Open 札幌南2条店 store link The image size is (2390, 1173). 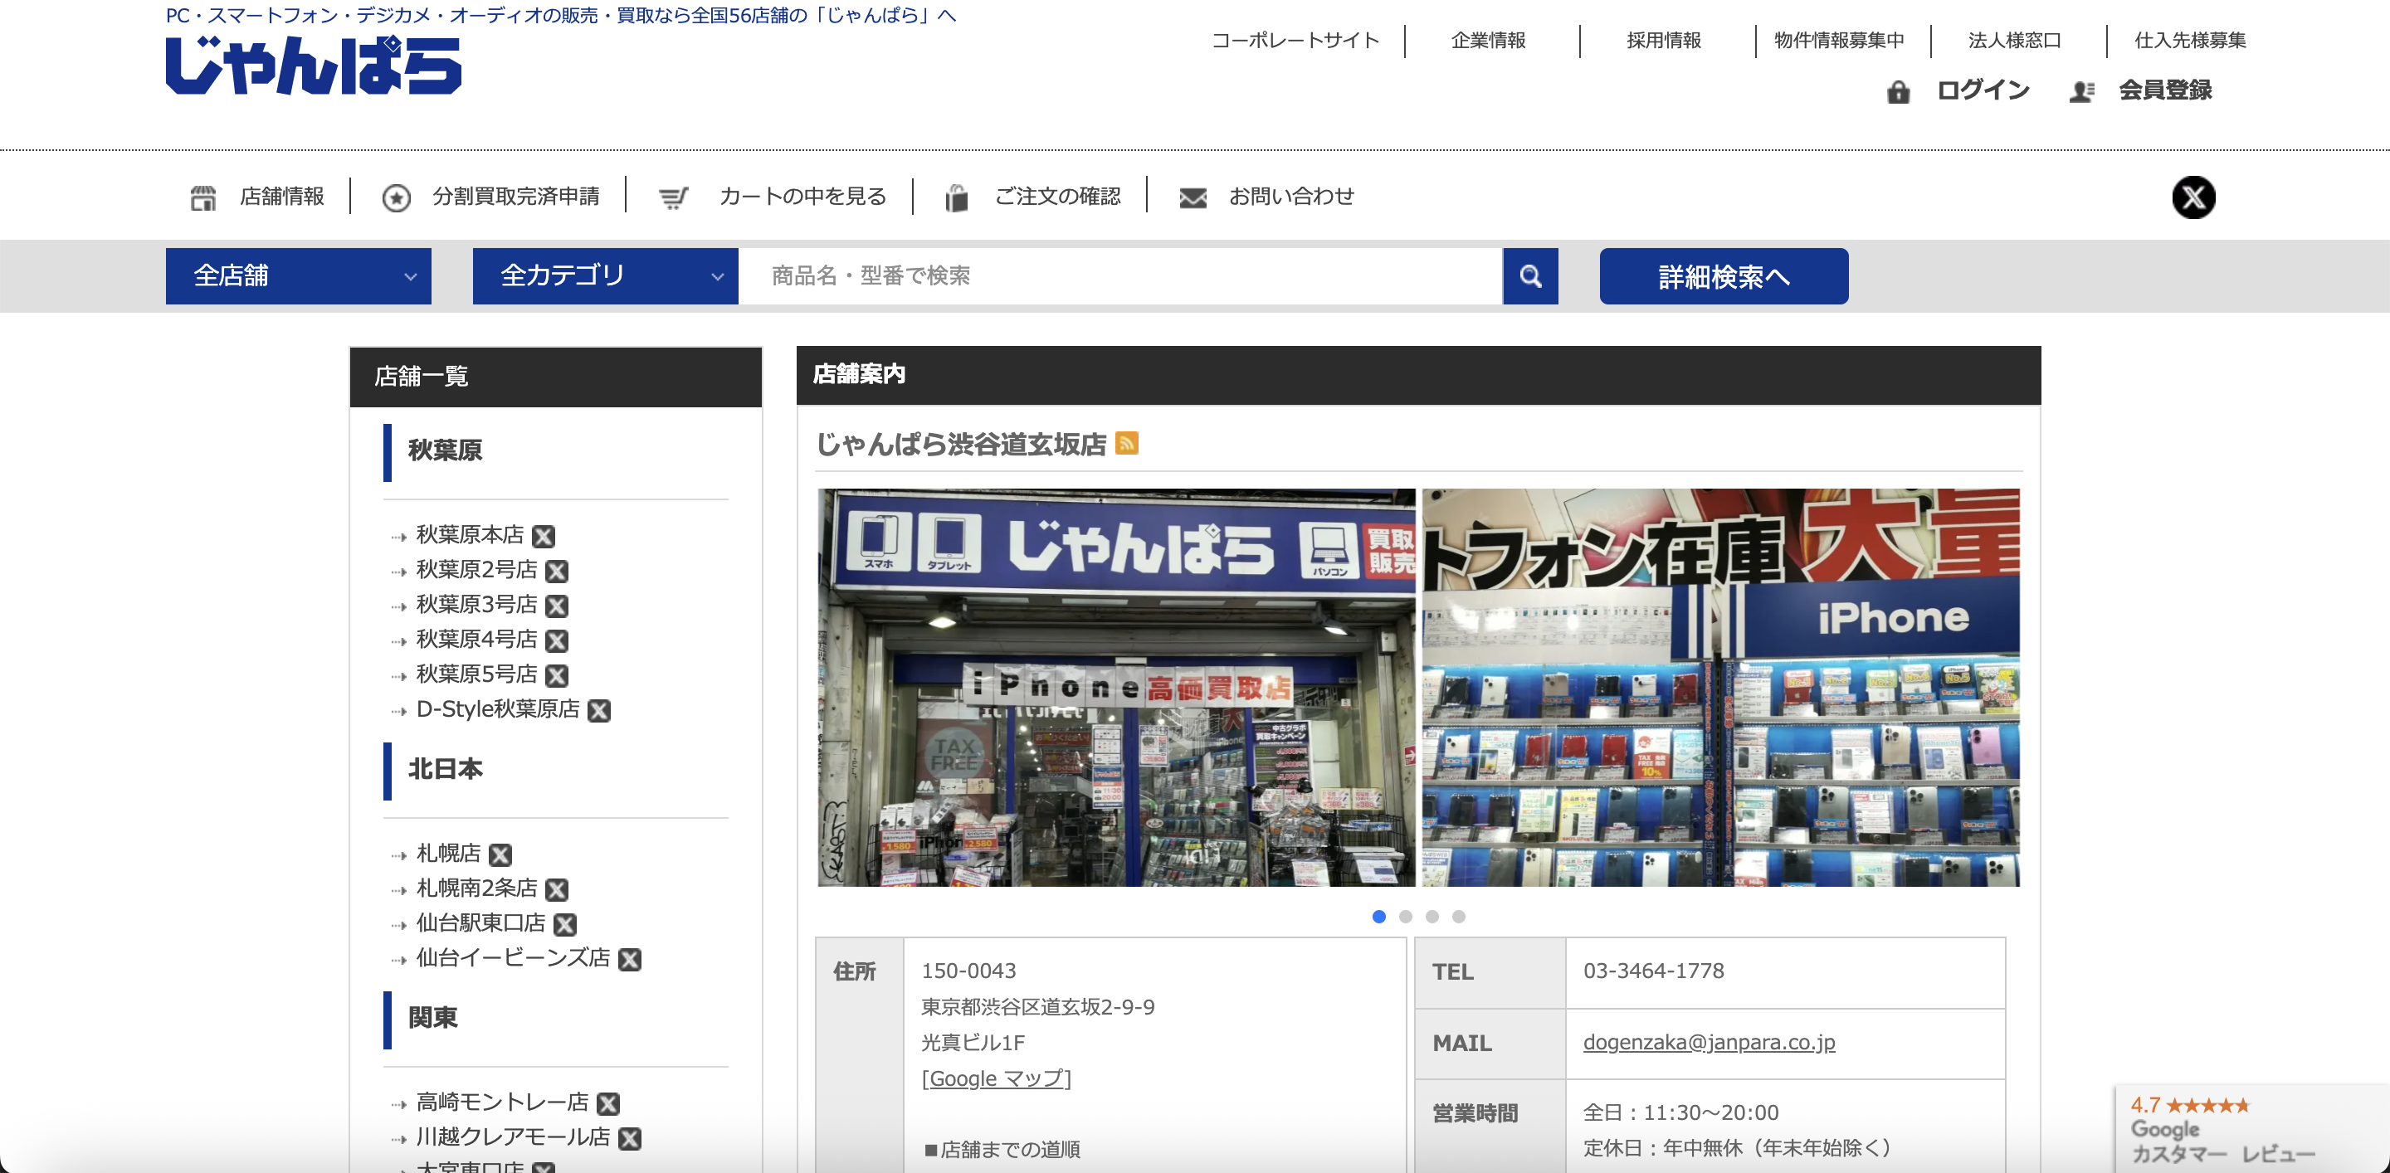[476, 888]
